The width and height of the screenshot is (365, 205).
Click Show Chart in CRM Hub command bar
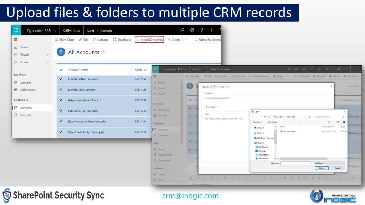tap(64, 40)
